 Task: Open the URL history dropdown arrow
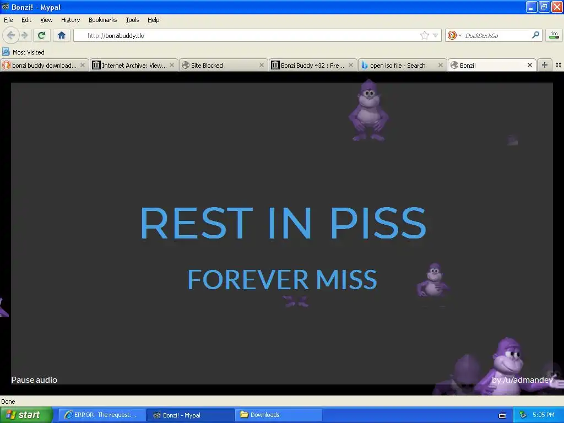(435, 35)
